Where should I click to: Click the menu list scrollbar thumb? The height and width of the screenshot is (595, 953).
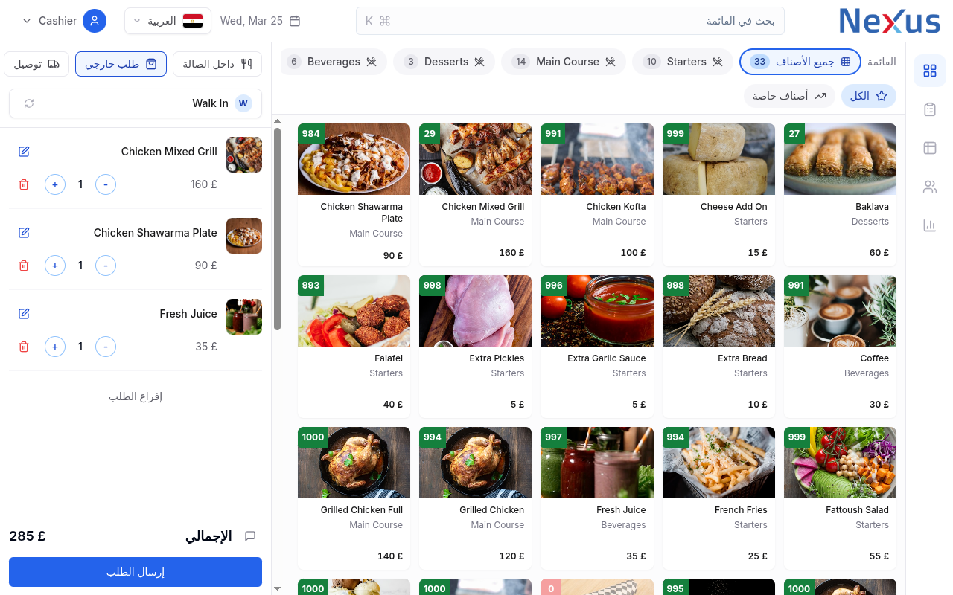(x=277, y=229)
